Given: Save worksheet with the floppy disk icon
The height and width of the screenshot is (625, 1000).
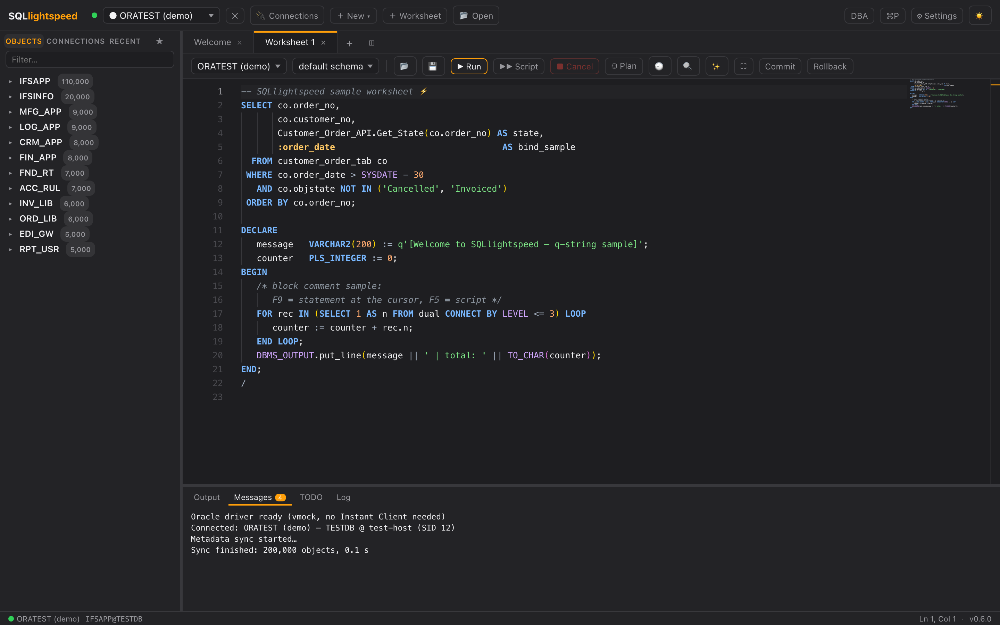Looking at the screenshot, I should (433, 66).
